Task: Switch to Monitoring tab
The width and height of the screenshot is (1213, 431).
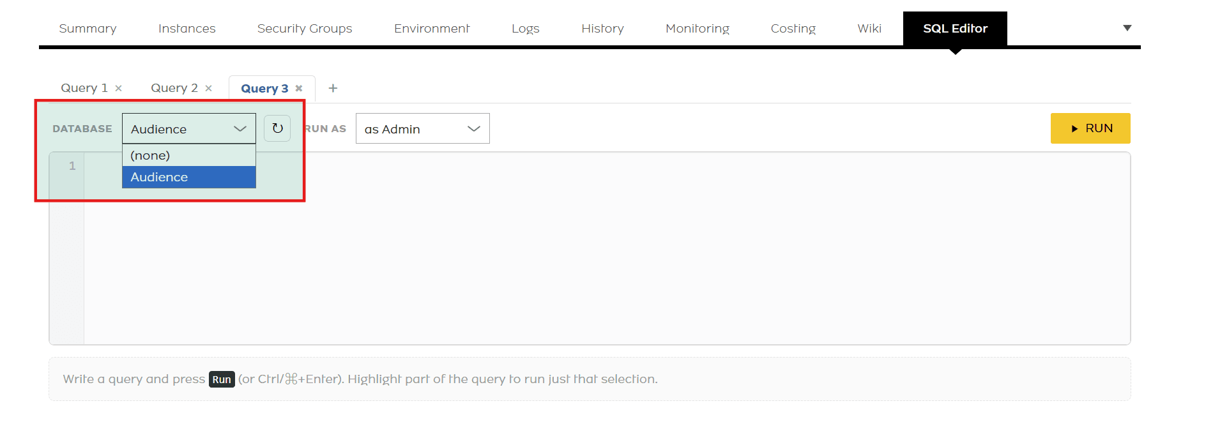Action: click(698, 28)
